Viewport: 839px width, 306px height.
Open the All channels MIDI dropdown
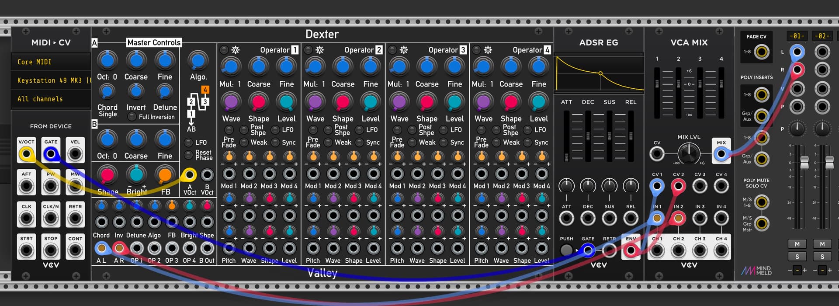point(51,99)
